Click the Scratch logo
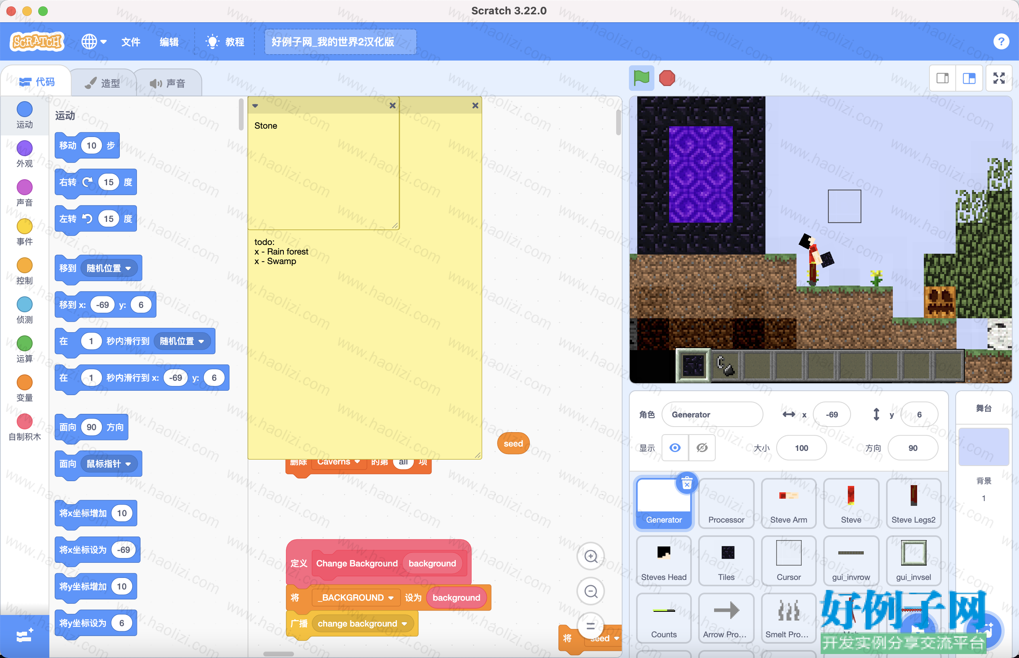The height and width of the screenshot is (658, 1019). pyautogui.click(x=37, y=41)
